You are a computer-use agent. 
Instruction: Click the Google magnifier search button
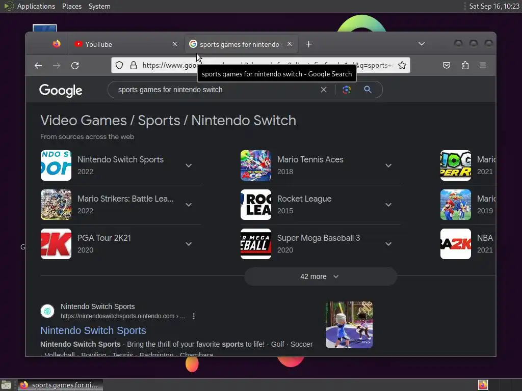(368, 89)
